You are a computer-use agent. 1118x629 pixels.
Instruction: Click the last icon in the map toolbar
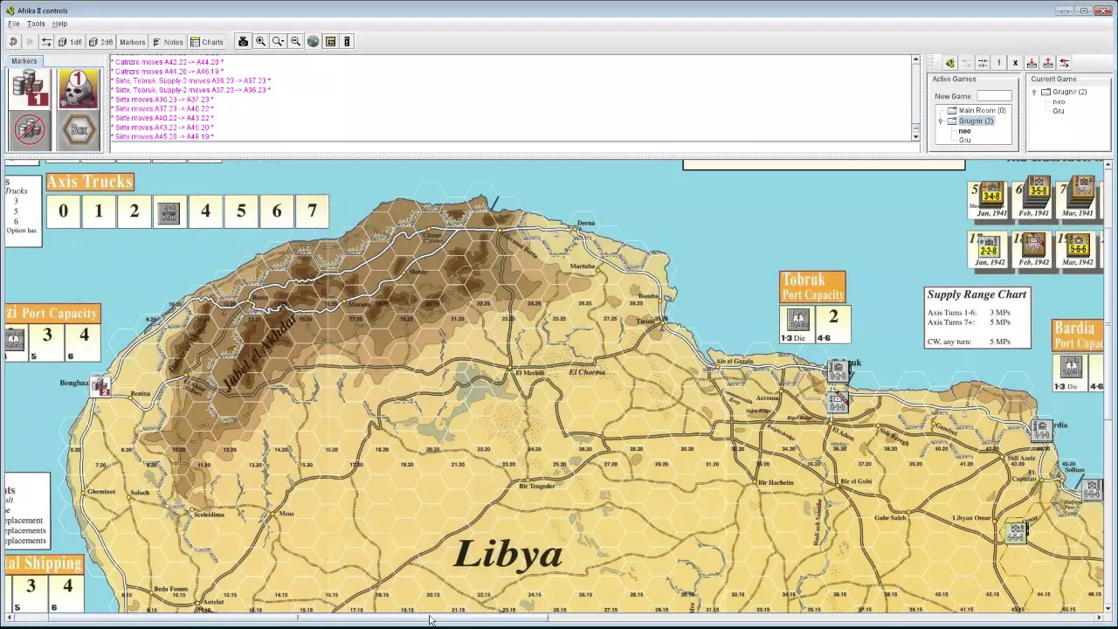[x=347, y=42]
